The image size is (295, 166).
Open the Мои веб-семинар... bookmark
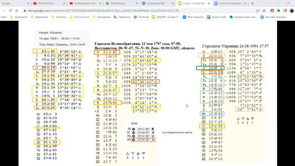coord(274,17)
